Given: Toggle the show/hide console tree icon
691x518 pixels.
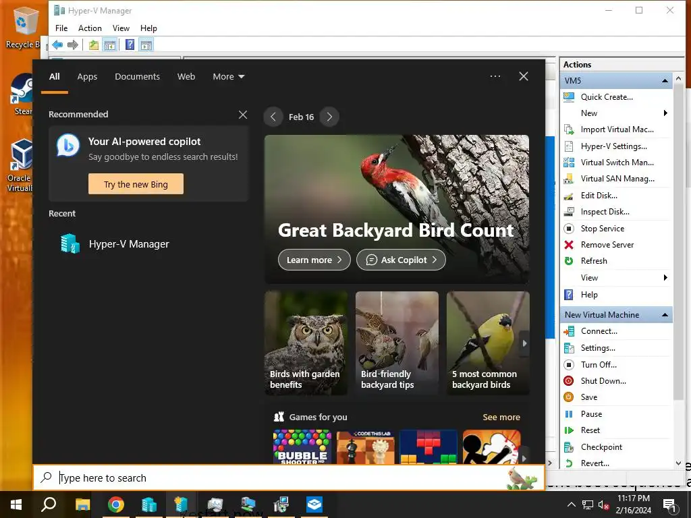Looking at the screenshot, I should point(110,45).
